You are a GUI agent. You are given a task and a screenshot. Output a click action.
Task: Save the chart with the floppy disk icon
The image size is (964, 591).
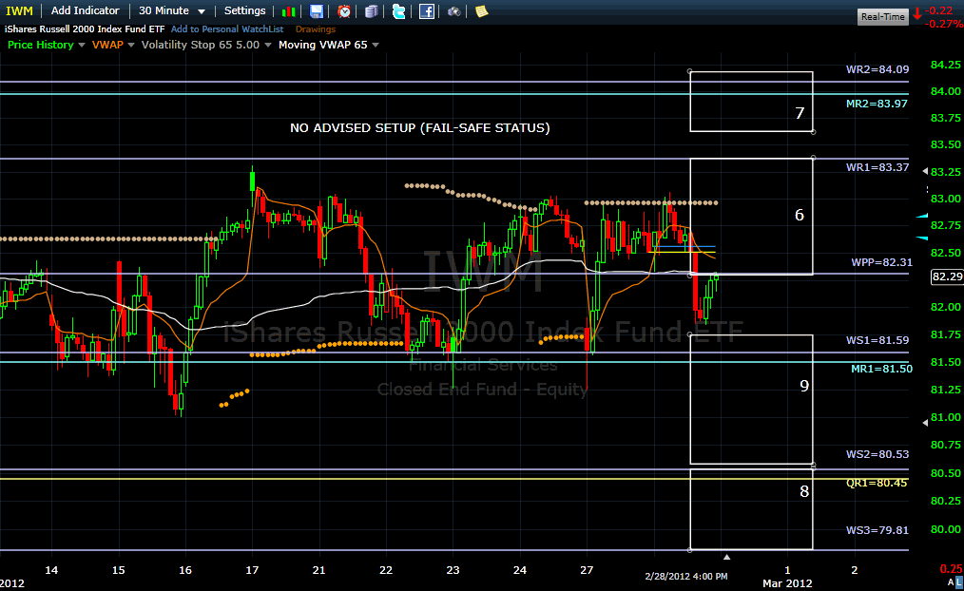[316, 11]
